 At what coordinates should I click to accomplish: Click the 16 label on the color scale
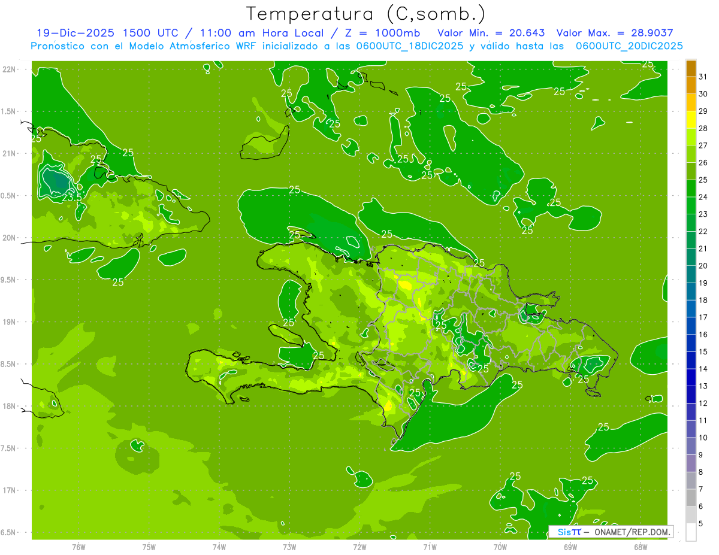click(x=703, y=335)
